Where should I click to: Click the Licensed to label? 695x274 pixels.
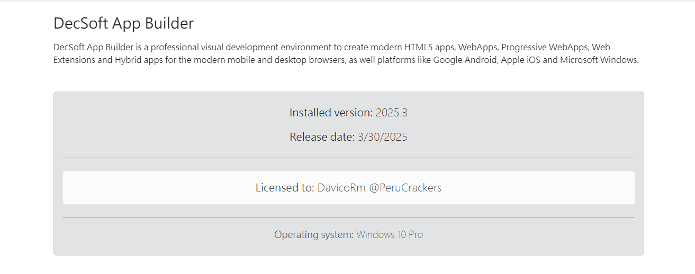pos(285,188)
